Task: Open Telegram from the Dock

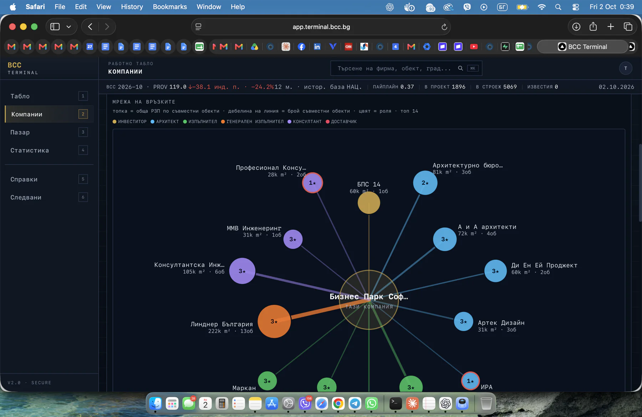Action: [x=355, y=403]
